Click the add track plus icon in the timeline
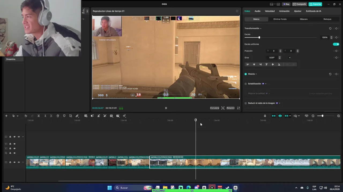 6,116
